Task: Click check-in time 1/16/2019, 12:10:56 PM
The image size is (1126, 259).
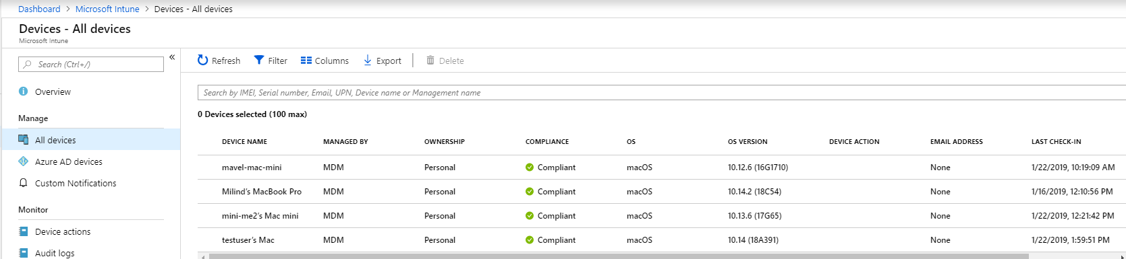Action: [x=1072, y=192]
